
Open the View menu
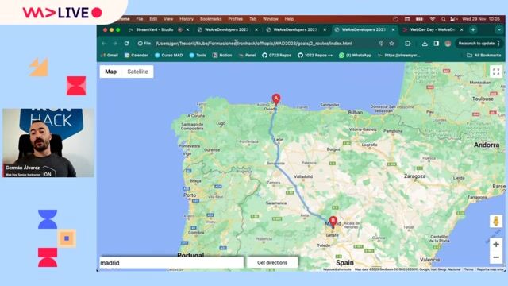[168, 19]
